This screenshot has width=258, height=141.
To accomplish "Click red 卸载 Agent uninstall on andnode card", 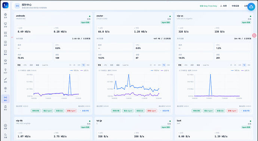I will pos(71,111).
